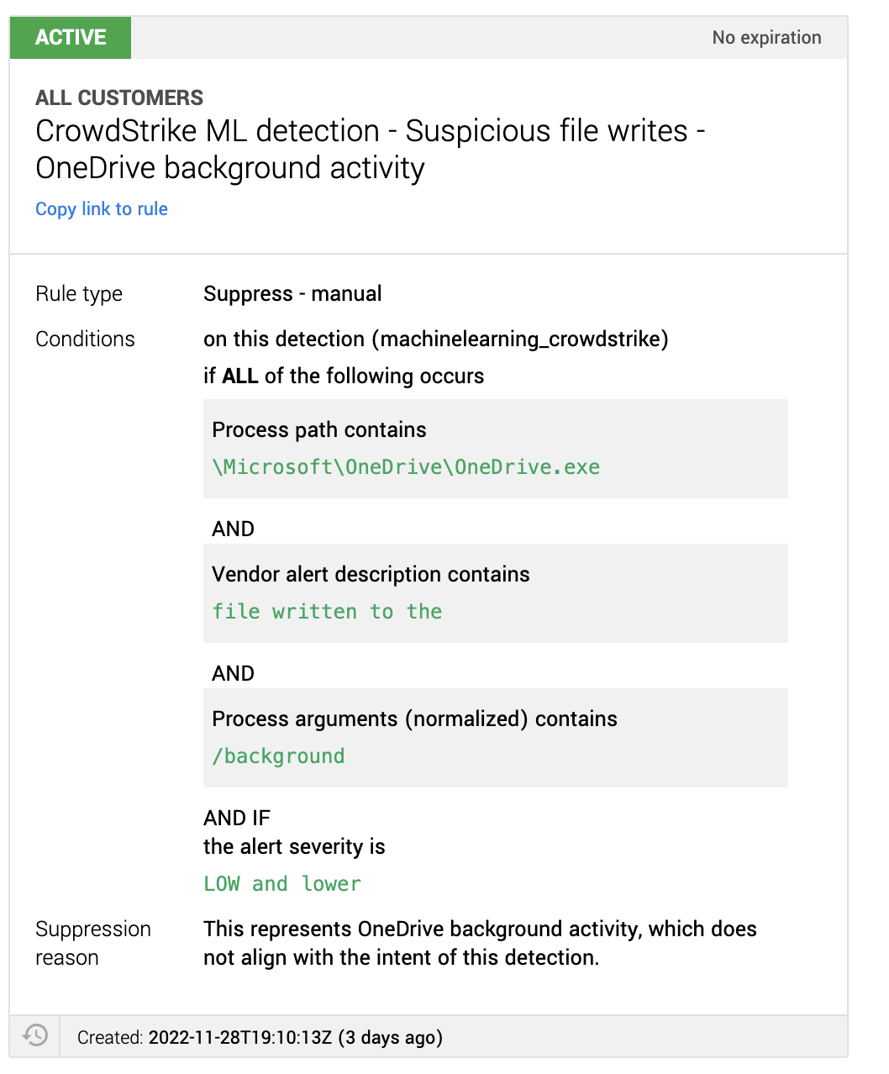Viewport: 889px width, 1074px height.
Task: Click the Conditions label
Action: [85, 340]
